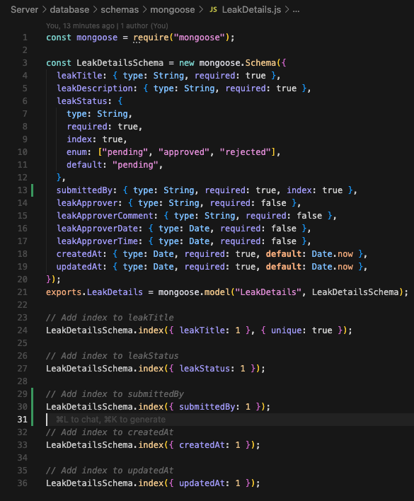Click 'leakApprover' key on line 14
Image resolution: width=414 pixels, height=501 pixels.
coord(87,203)
